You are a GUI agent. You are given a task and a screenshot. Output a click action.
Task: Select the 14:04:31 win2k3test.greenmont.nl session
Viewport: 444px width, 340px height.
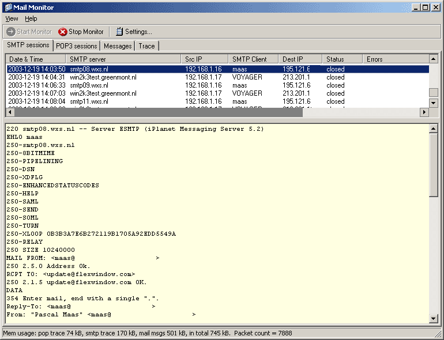pyautogui.click(x=217, y=77)
